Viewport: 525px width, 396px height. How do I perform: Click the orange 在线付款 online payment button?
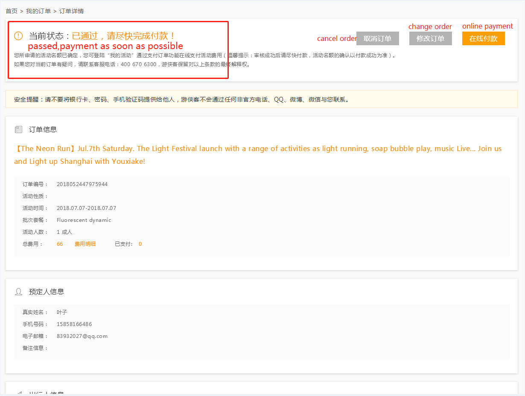(x=483, y=38)
